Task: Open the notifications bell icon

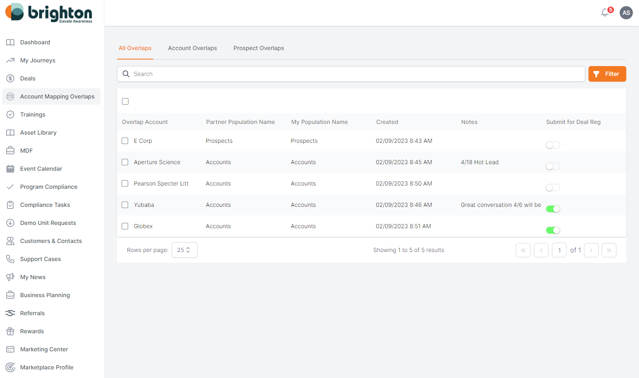Action: point(605,13)
